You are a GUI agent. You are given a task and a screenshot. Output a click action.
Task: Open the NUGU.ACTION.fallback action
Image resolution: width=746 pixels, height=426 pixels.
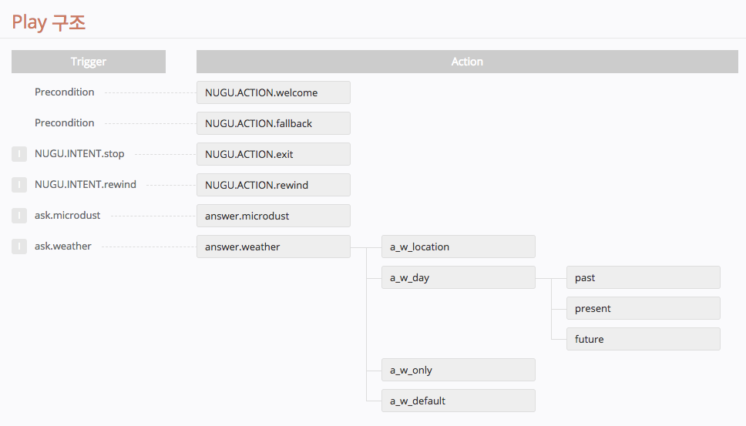click(273, 123)
